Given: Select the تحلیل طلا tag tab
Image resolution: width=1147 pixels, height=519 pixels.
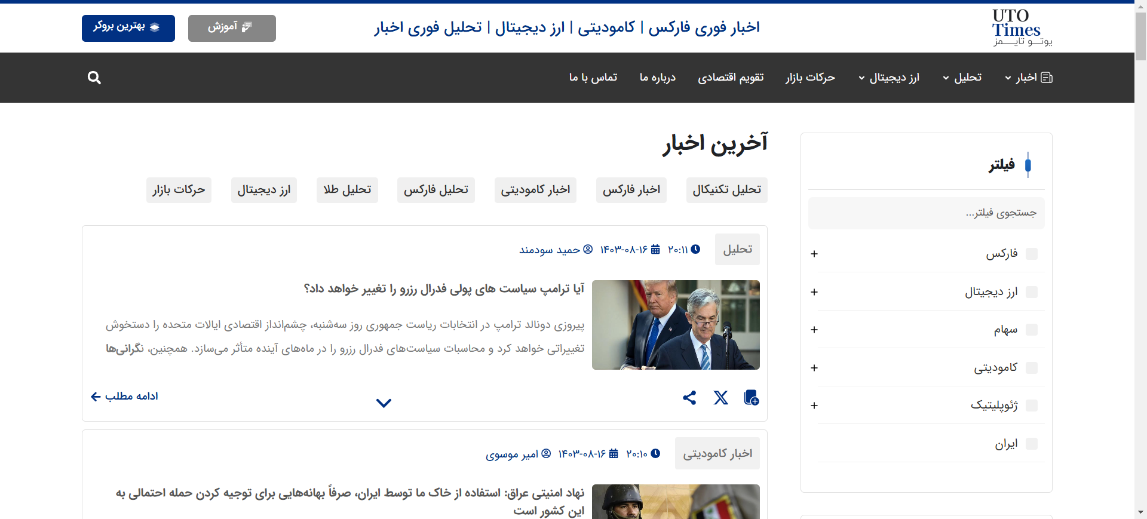Looking at the screenshot, I should coord(347,190).
